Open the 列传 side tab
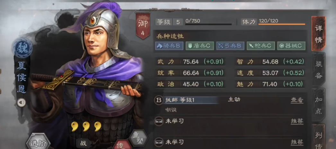This screenshot has width=336, height=149. (x=319, y=137)
